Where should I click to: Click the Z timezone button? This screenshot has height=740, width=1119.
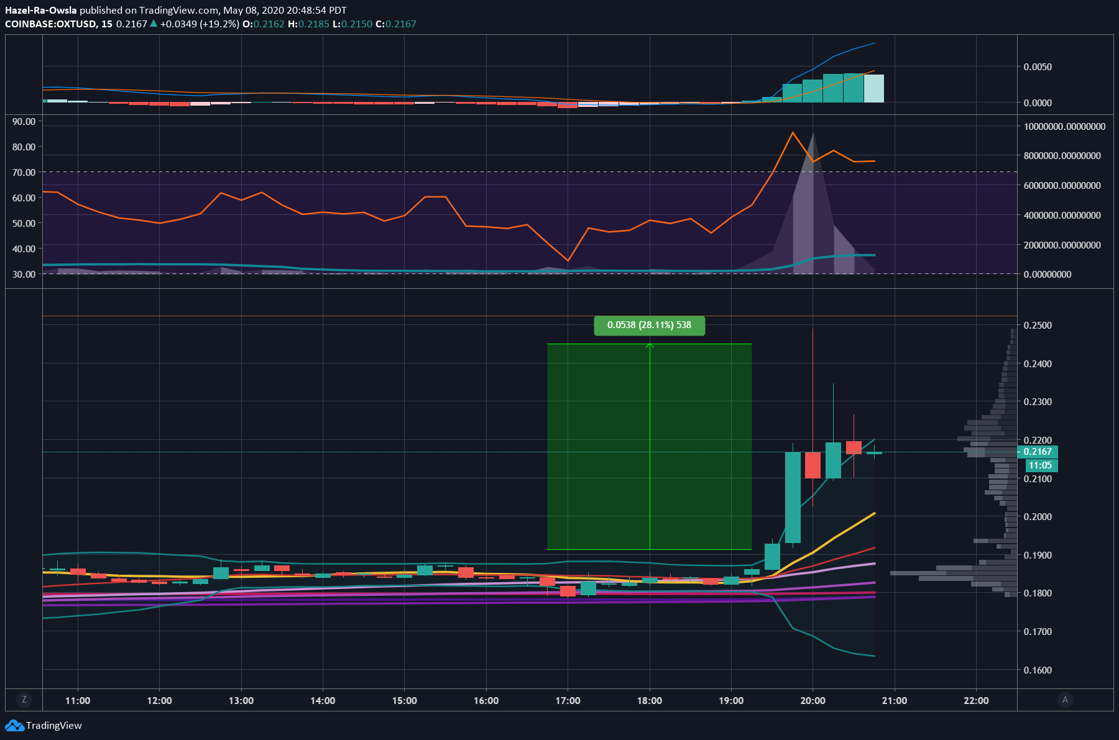click(x=24, y=700)
